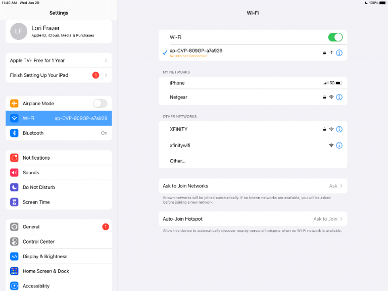The width and height of the screenshot is (388, 291).
Task: Open Control Center settings row
Action: [59, 241]
